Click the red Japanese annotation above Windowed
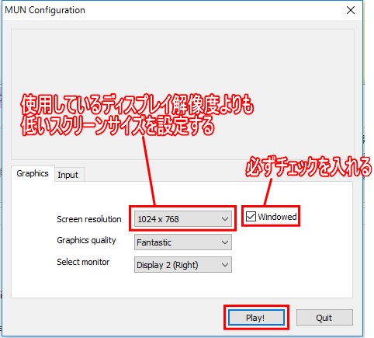This screenshot has height=338, width=374. [309, 167]
